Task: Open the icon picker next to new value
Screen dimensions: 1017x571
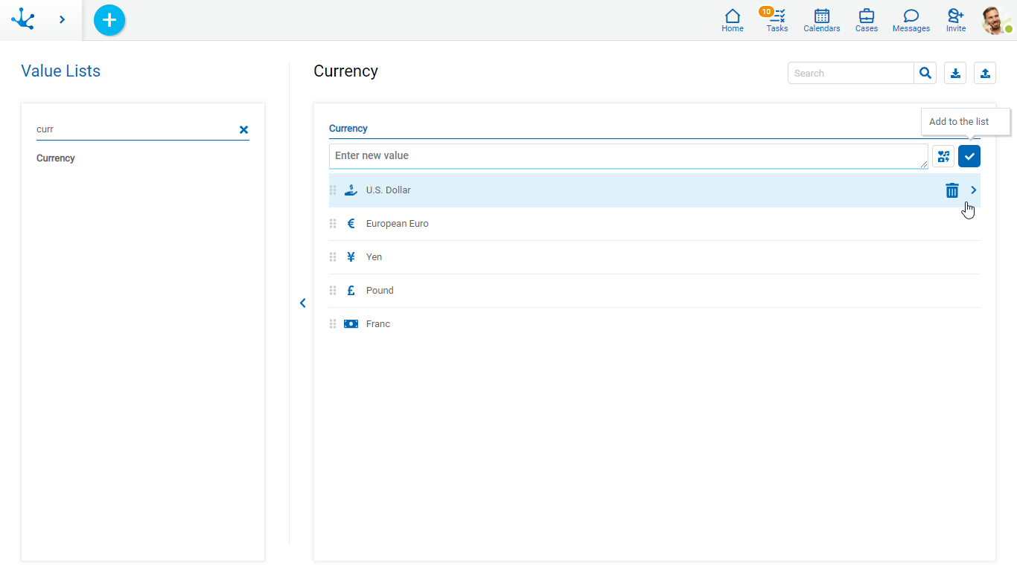Action: pyautogui.click(x=943, y=156)
